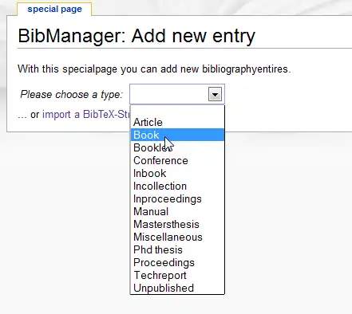Screen dimensions: 352x314
Task: Follow the import a BibTeX-String link
Action: 86,114
